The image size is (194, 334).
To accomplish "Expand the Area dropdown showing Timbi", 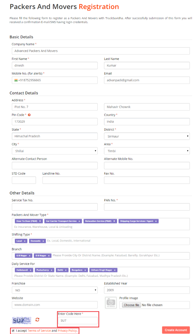I will [147, 151].
